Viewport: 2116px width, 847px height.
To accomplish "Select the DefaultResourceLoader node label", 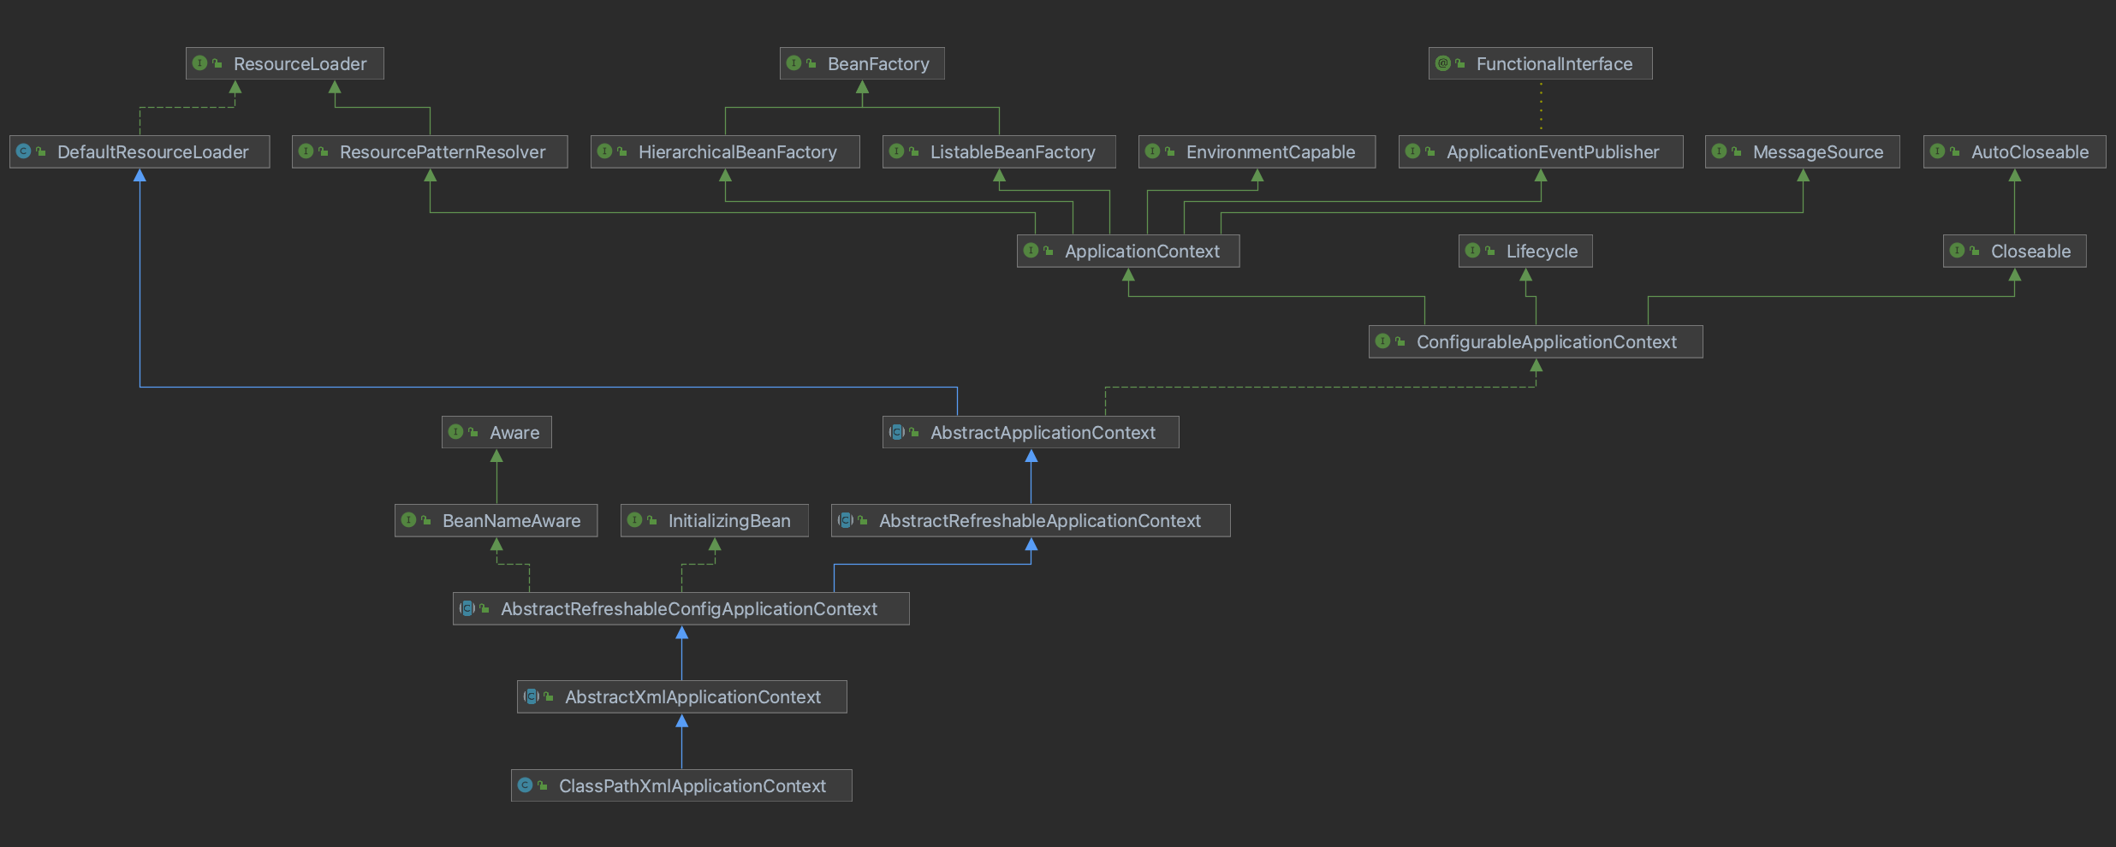I will pos(153,152).
